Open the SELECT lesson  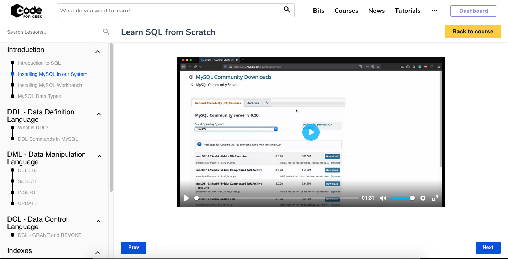coord(27,181)
